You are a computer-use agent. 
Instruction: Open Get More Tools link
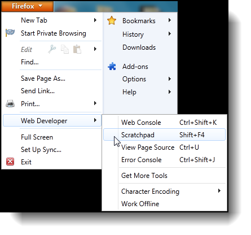[144, 176]
